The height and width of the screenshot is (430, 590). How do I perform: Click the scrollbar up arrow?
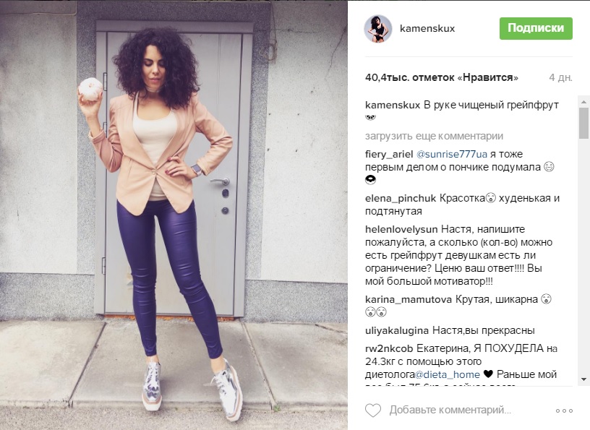point(583,102)
